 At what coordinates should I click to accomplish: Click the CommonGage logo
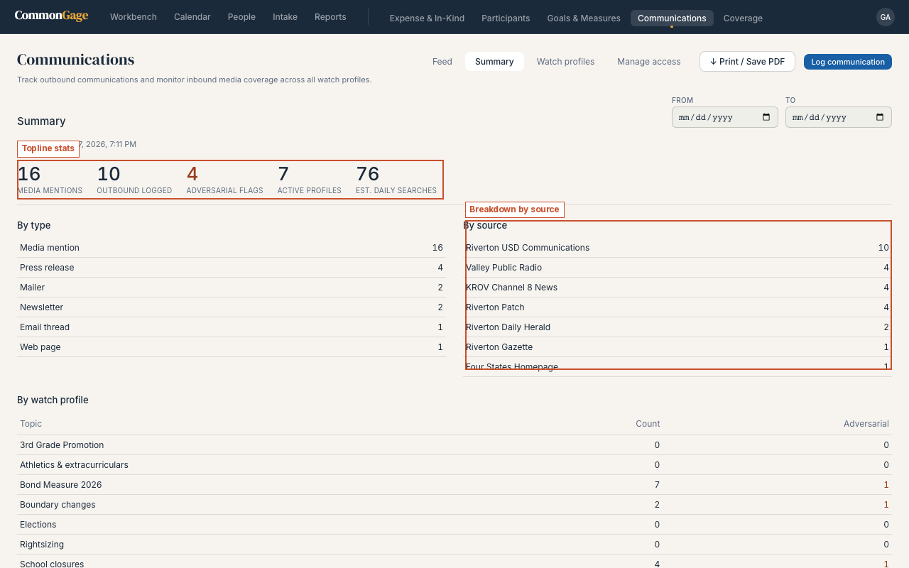[x=51, y=16]
